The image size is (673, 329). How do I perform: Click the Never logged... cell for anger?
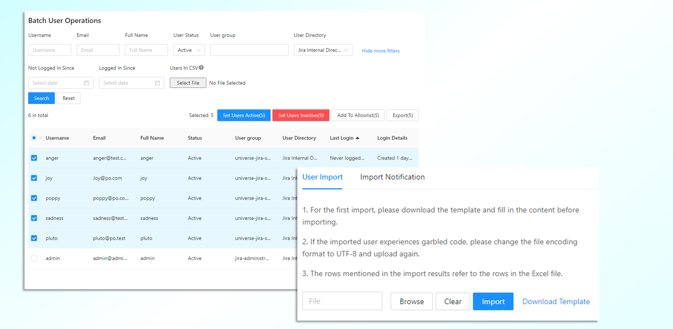click(347, 158)
